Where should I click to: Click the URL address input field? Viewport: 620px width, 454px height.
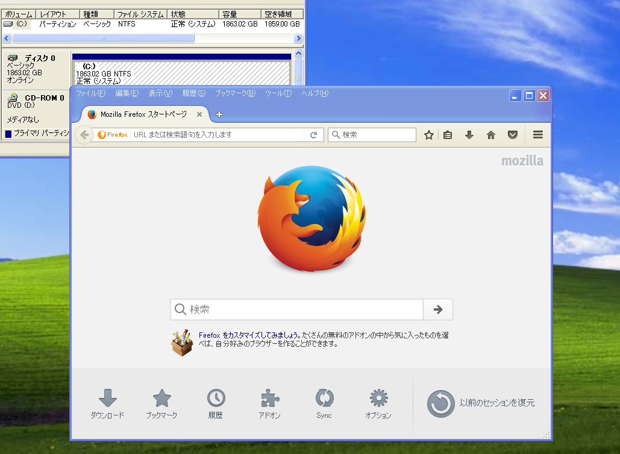[x=218, y=135]
